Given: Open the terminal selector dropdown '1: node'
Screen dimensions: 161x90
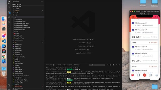Looking at the screenshot, I should (97, 65).
